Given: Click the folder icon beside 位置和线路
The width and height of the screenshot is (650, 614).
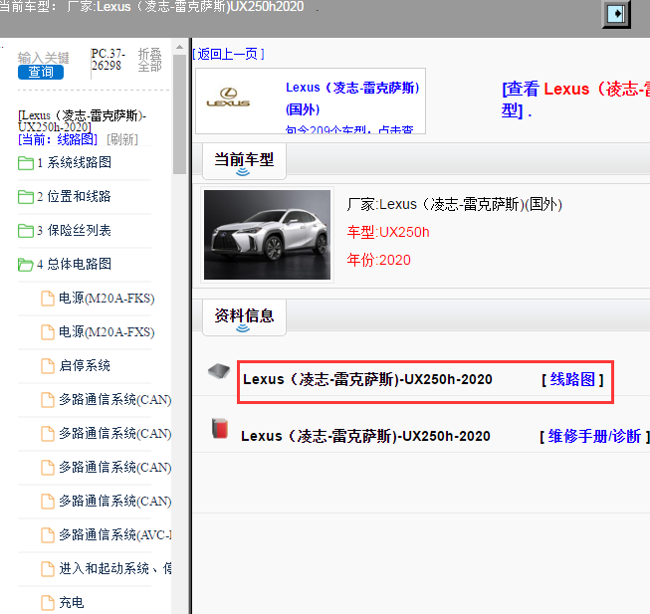Looking at the screenshot, I should pyautogui.click(x=26, y=197).
